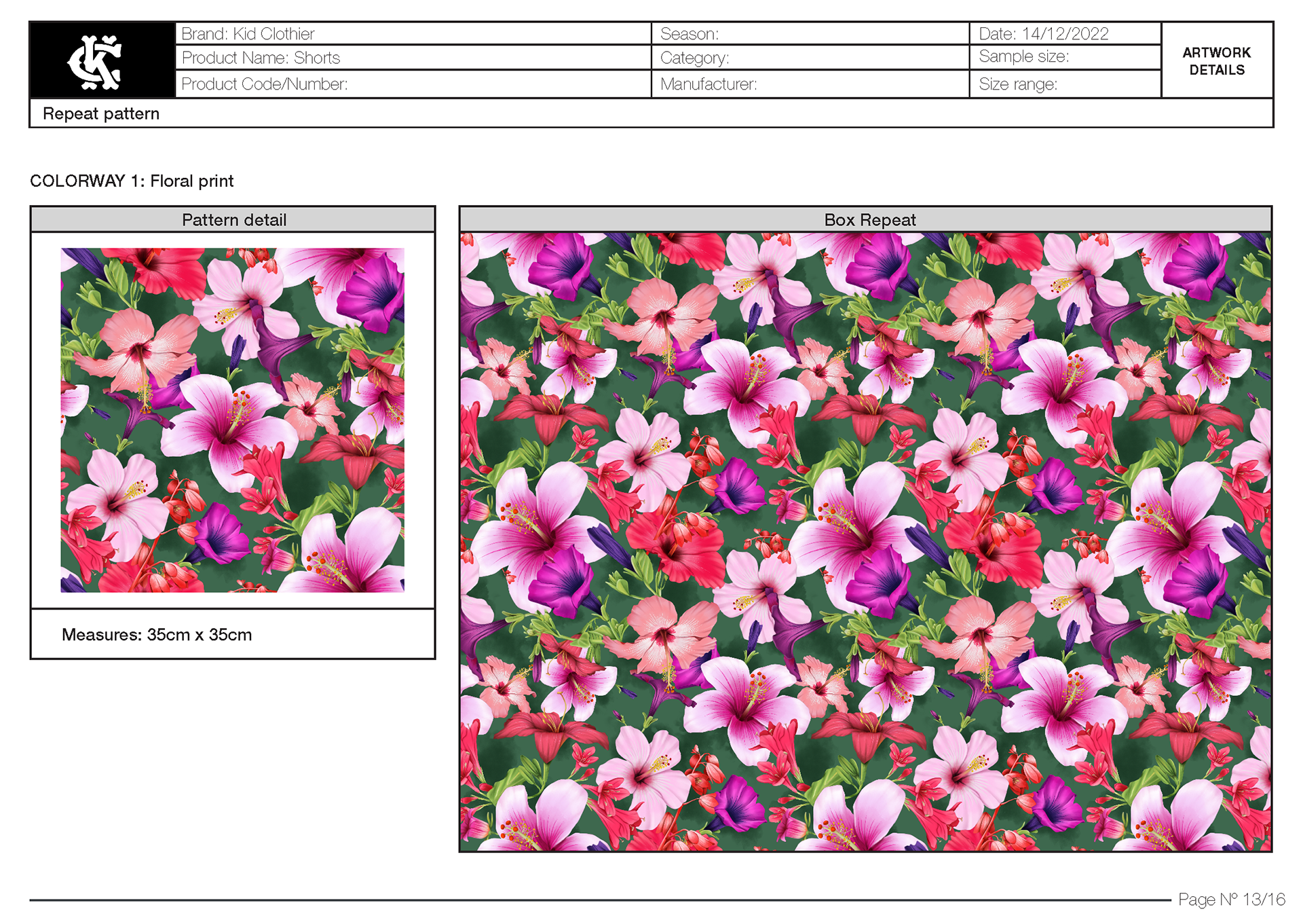Click the Brand: Kid Clothier field
This screenshot has width=1303, height=922.
pos(248,34)
